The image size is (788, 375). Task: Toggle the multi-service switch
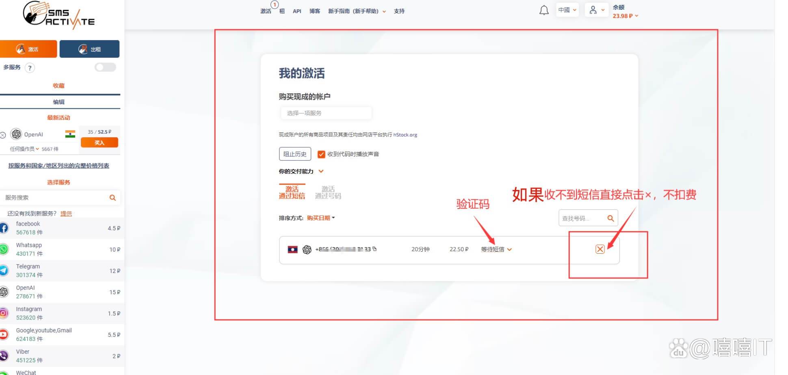coord(105,67)
